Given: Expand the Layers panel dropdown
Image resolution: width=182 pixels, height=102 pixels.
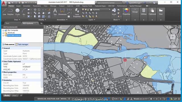Looking at the screenshot, I should tap(92, 20).
